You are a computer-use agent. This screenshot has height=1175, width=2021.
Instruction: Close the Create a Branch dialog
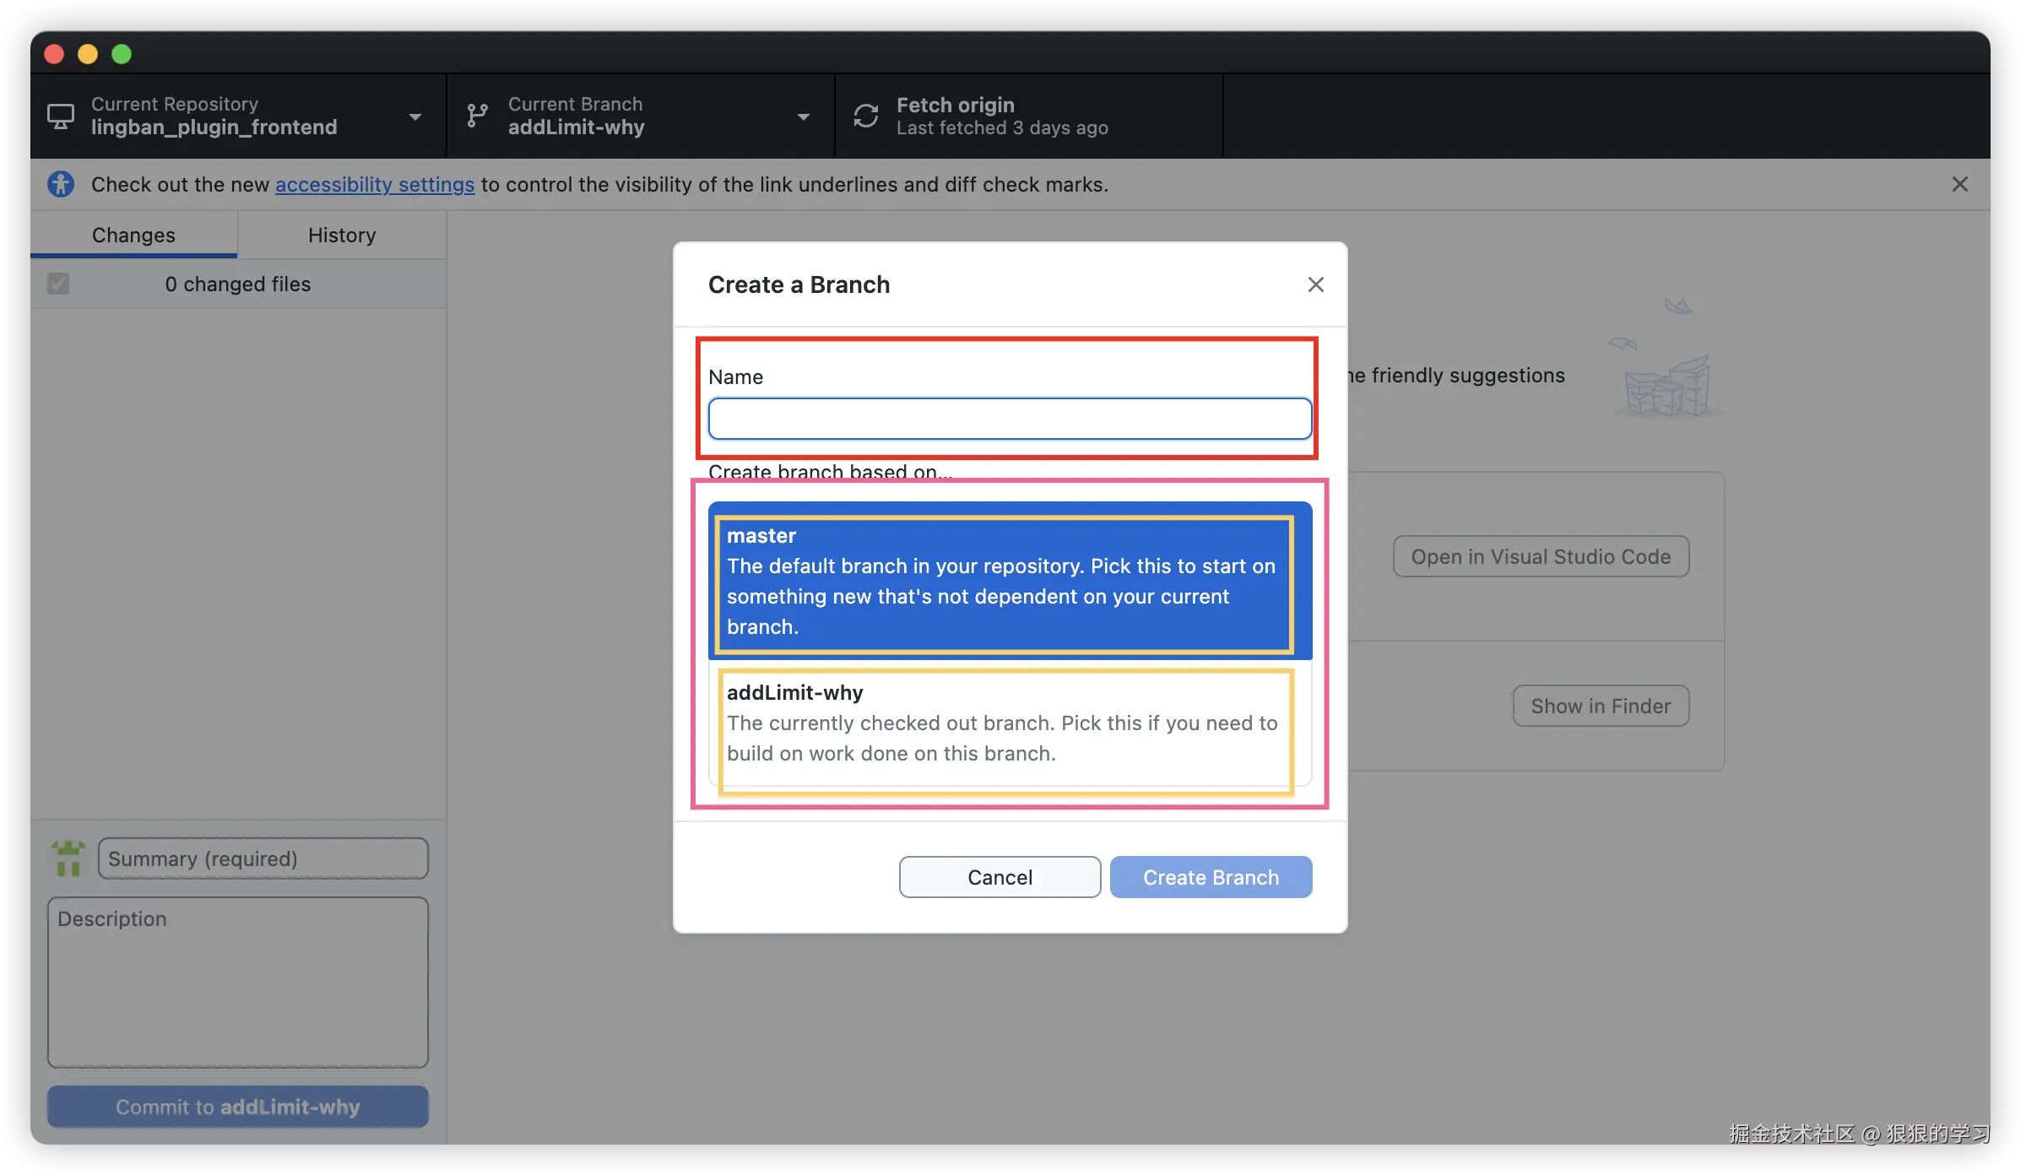click(1315, 284)
